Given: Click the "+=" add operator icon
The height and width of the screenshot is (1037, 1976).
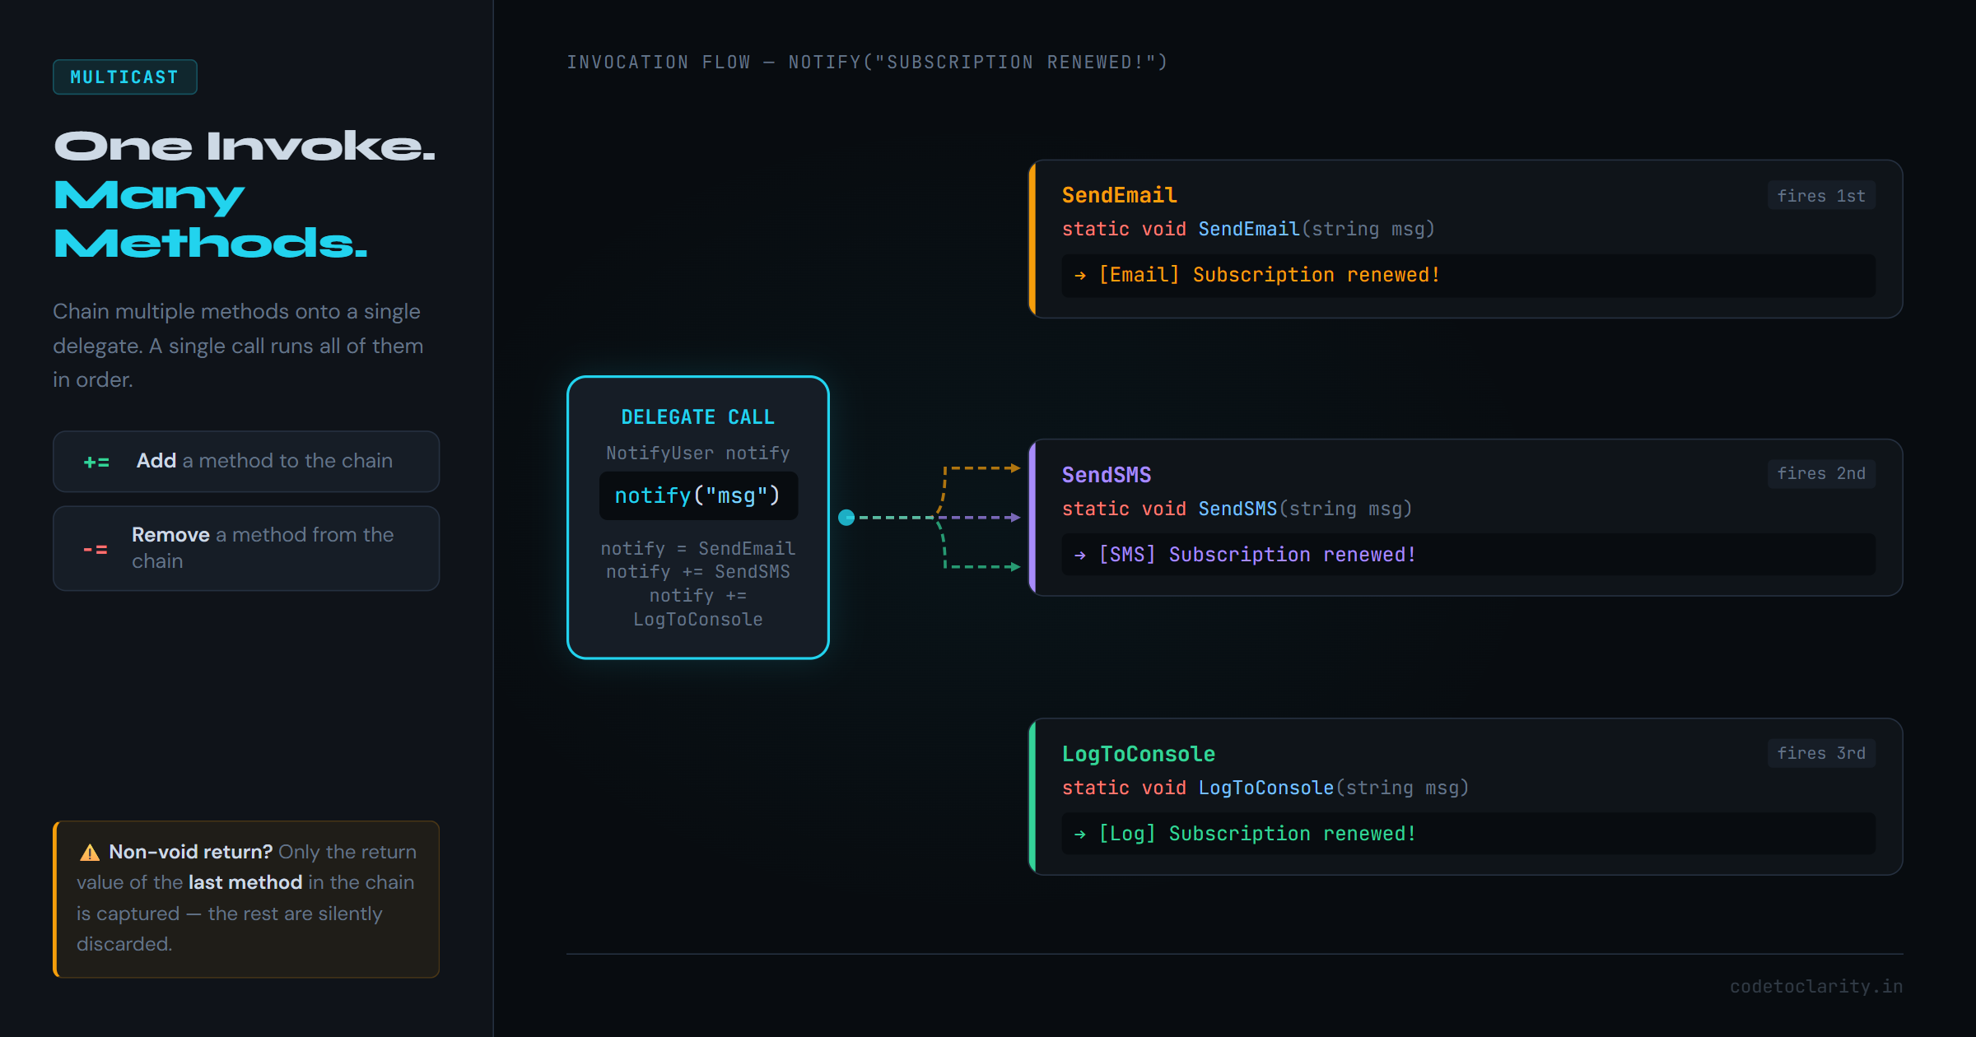Looking at the screenshot, I should click(x=96, y=461).
